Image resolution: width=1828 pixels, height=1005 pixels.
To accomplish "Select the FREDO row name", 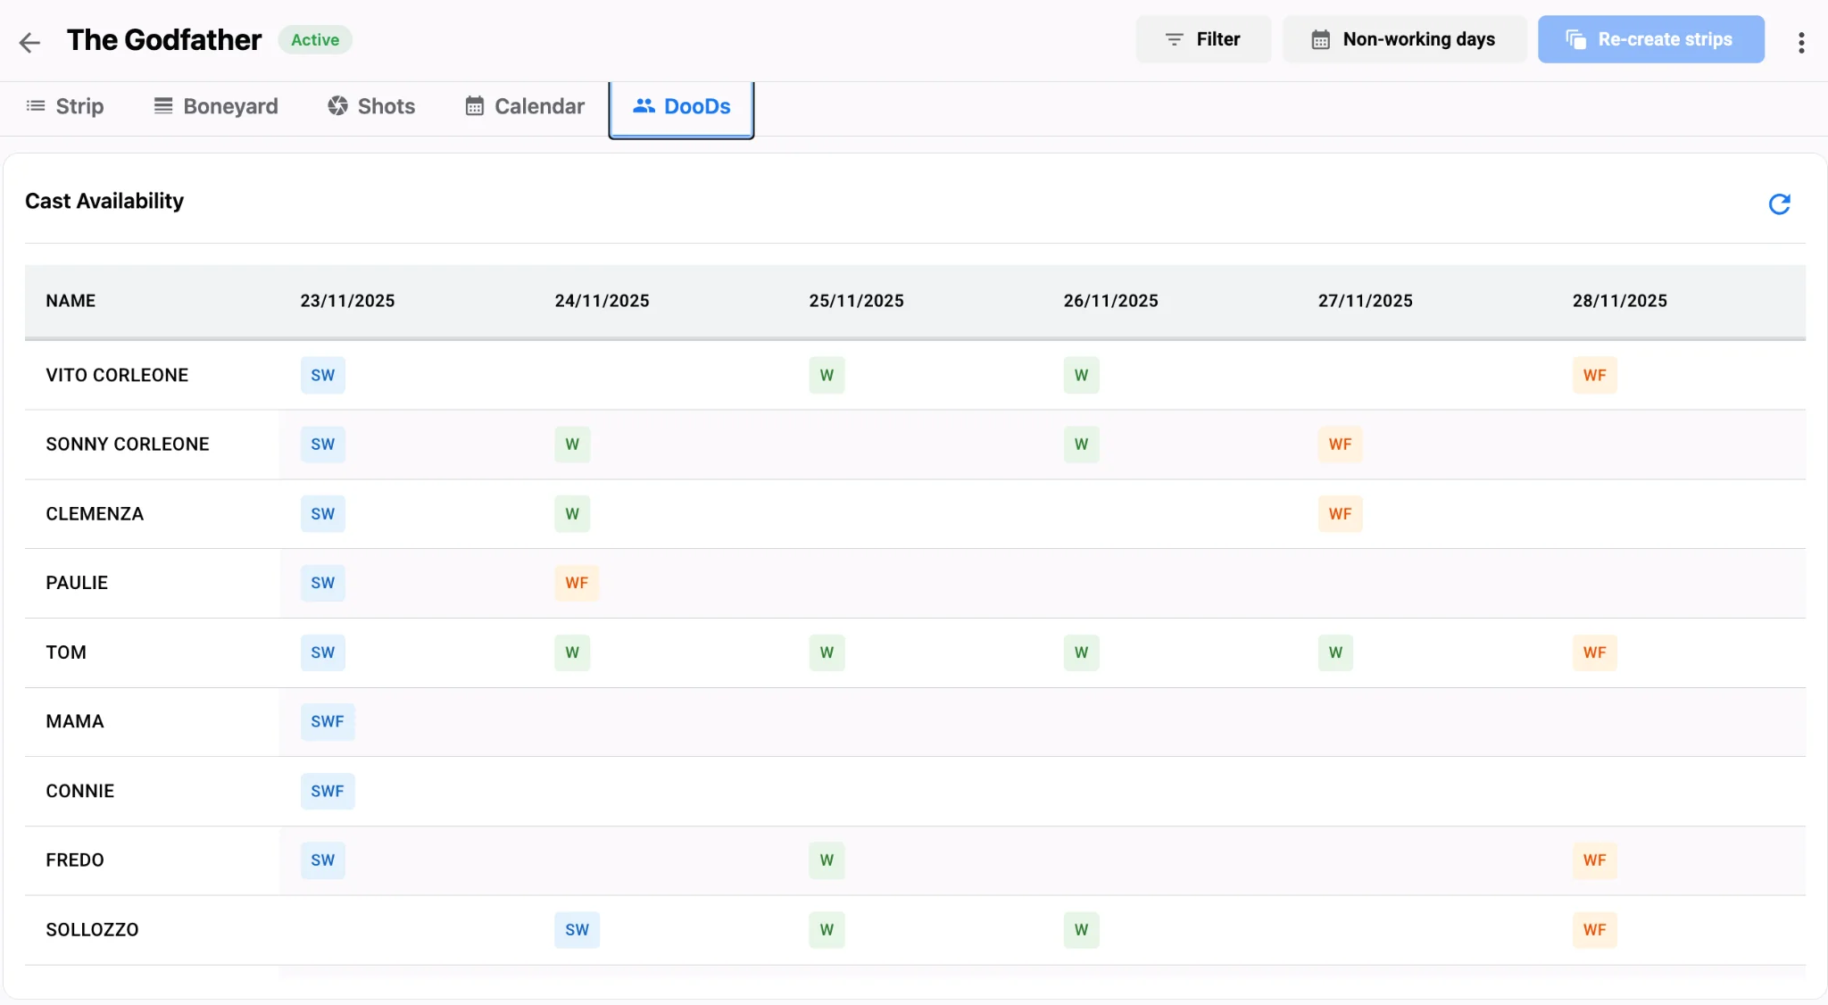I will point(75,860).
